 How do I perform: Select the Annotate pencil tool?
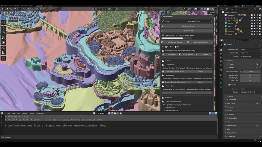click(x=3, y=48)
